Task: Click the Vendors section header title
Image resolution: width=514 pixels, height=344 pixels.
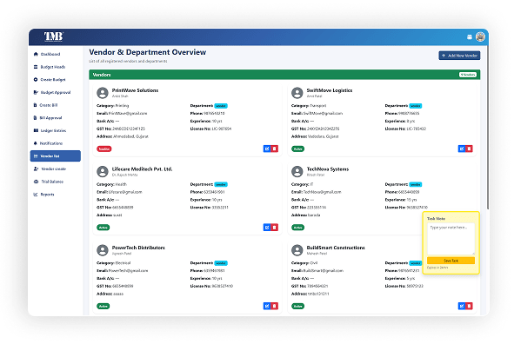Action: 102,75
